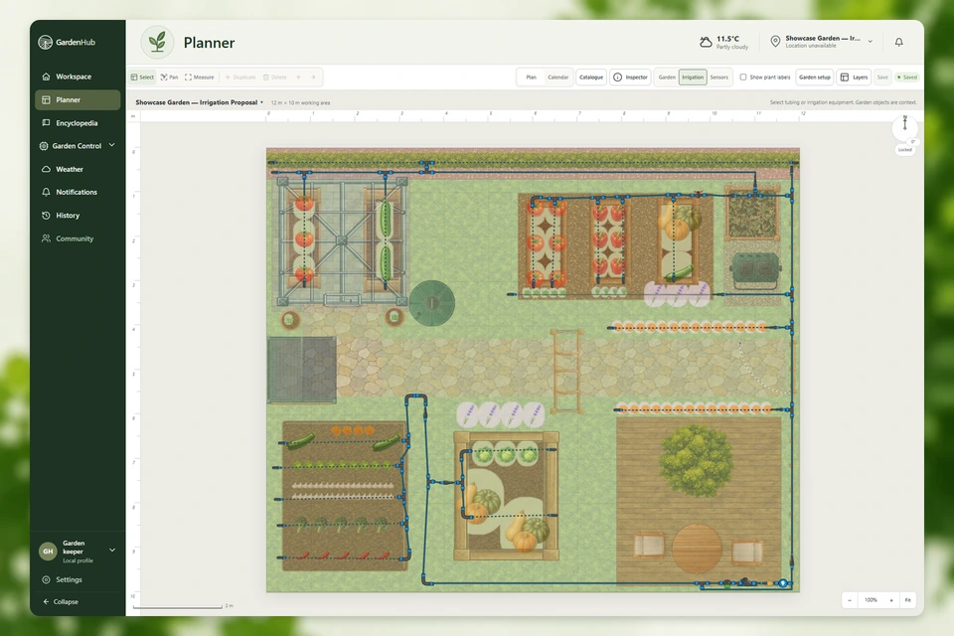This screenshot has width=954, height=636.
Task: Open the Encyclopedia section from the sidebar
Action: click(x=78, y=123)
